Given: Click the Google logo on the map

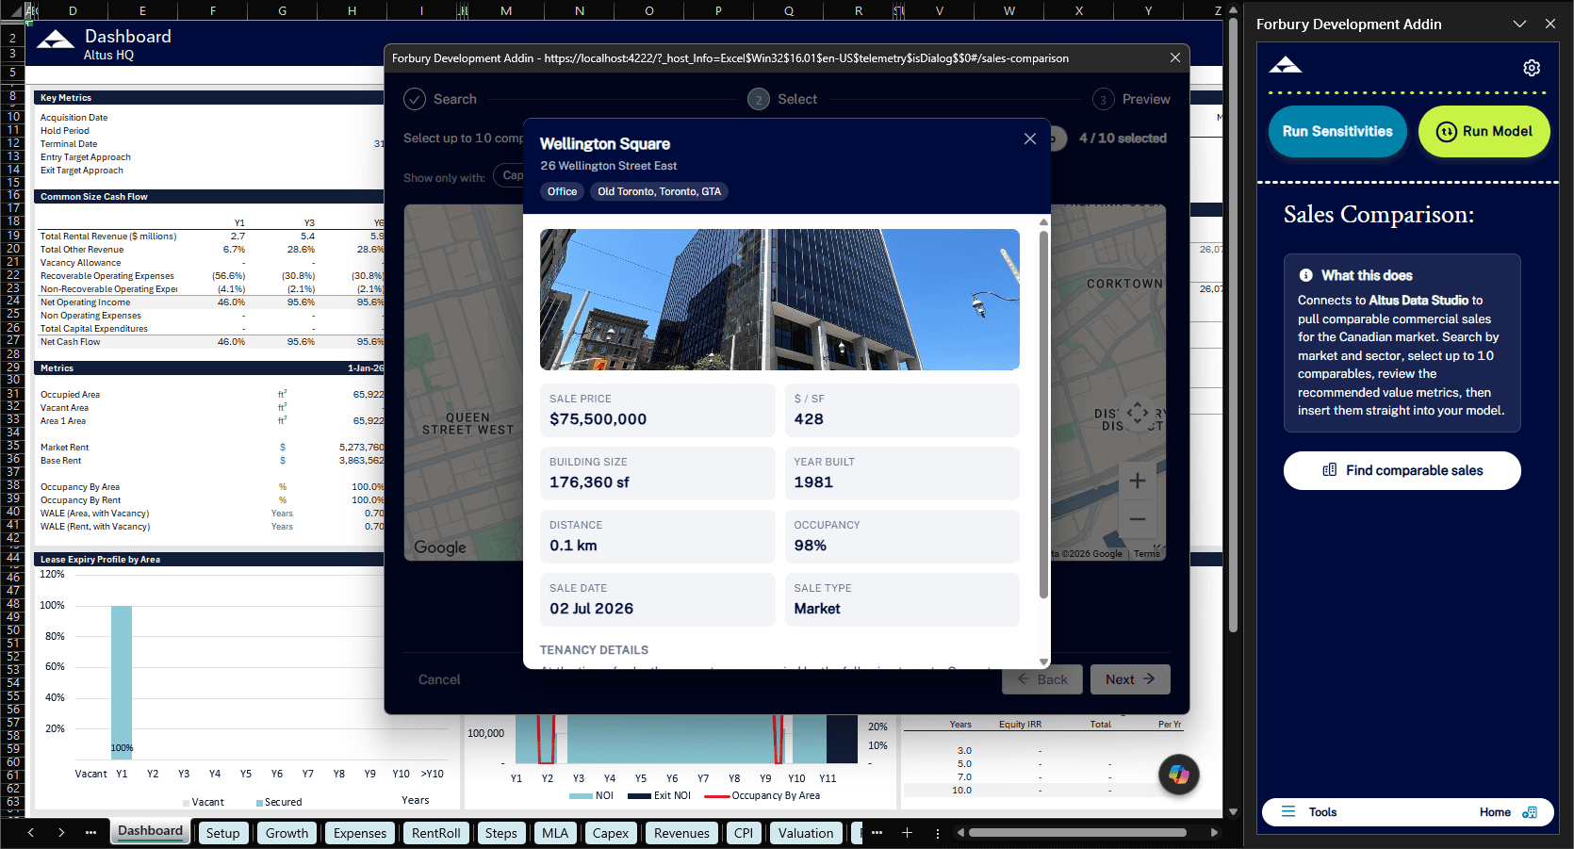Looking at the screenshot, I should click(x=440, y=547).
